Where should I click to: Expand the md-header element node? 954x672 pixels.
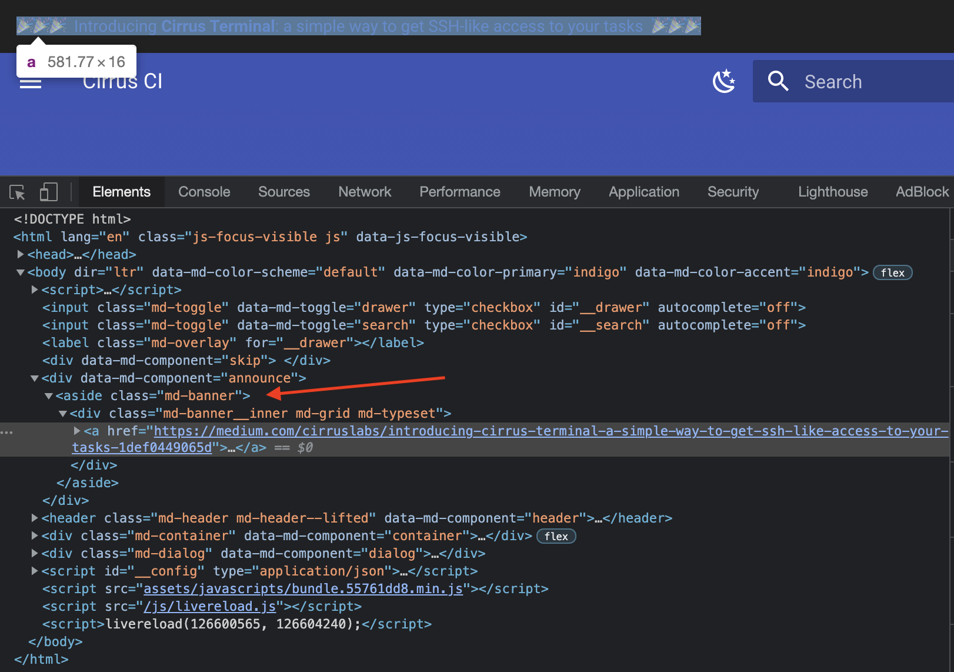(x=35, y=518)
